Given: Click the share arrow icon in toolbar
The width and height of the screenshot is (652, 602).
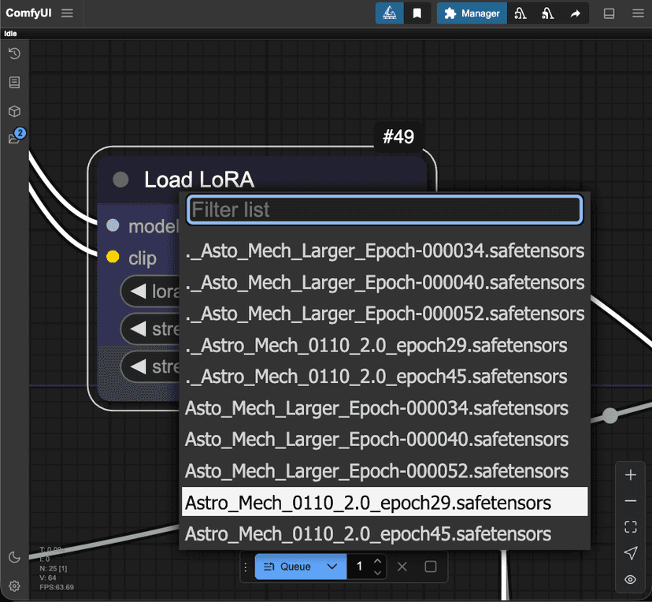Looking at the screenshot, I should tap(576, 13).
